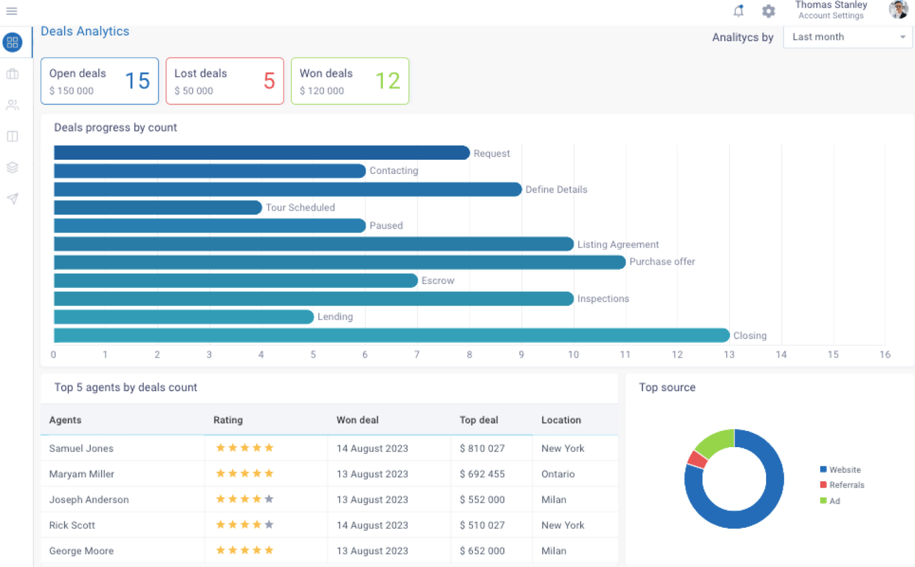The image size is (915, 567).
Task: Open the briefcase sidebar icon
Action: pyautogui.click(x=12, y=74)
